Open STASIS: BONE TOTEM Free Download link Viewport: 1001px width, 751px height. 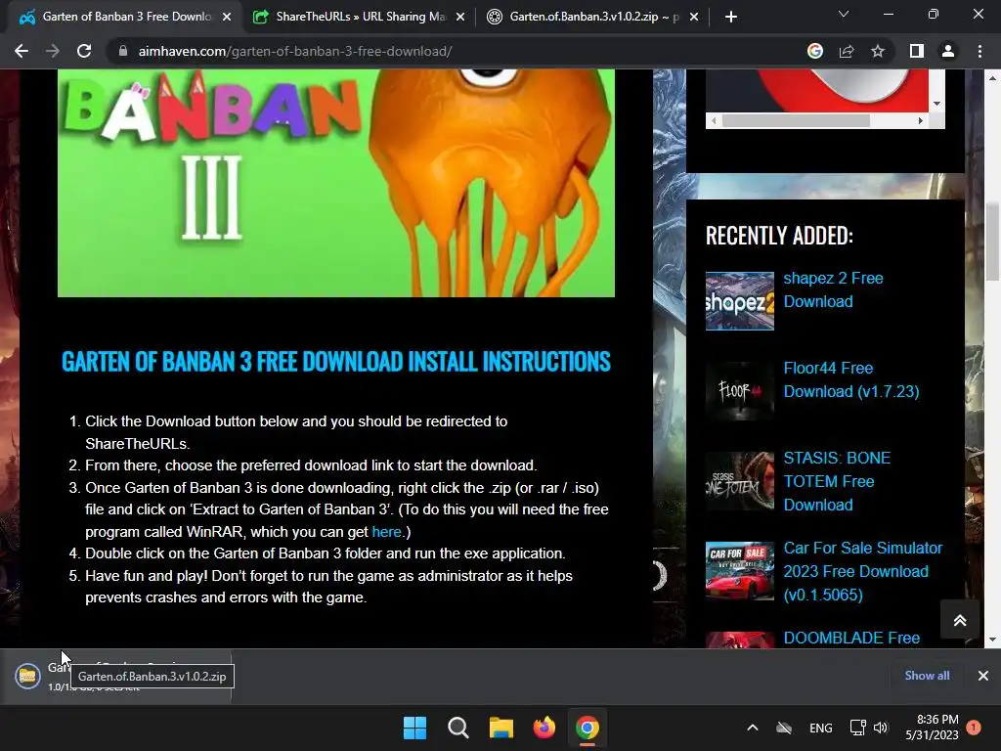[837, 481]
